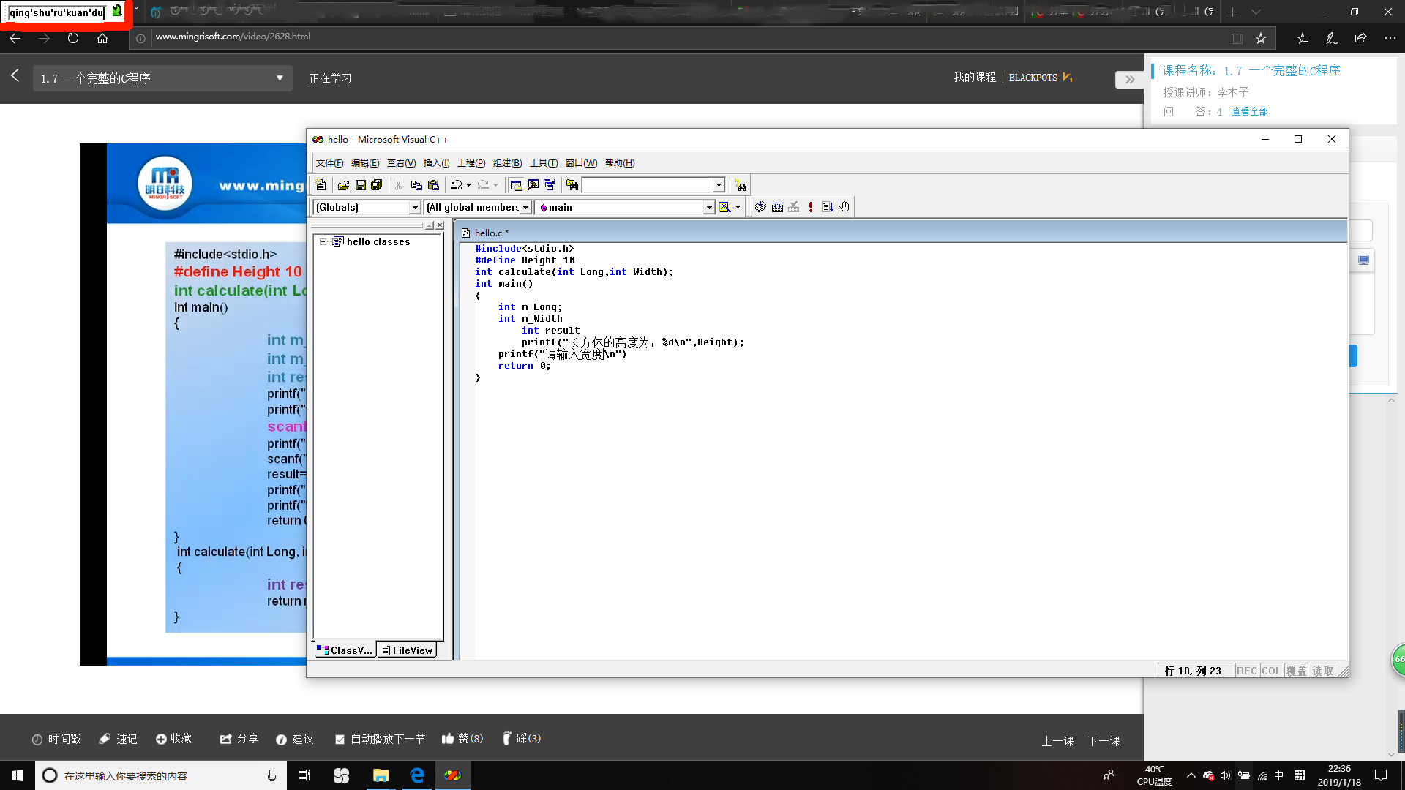This screenshot has width=1405, height=790.
Task: Switch to the ClassView tab
Action: (x=345, y=650)
